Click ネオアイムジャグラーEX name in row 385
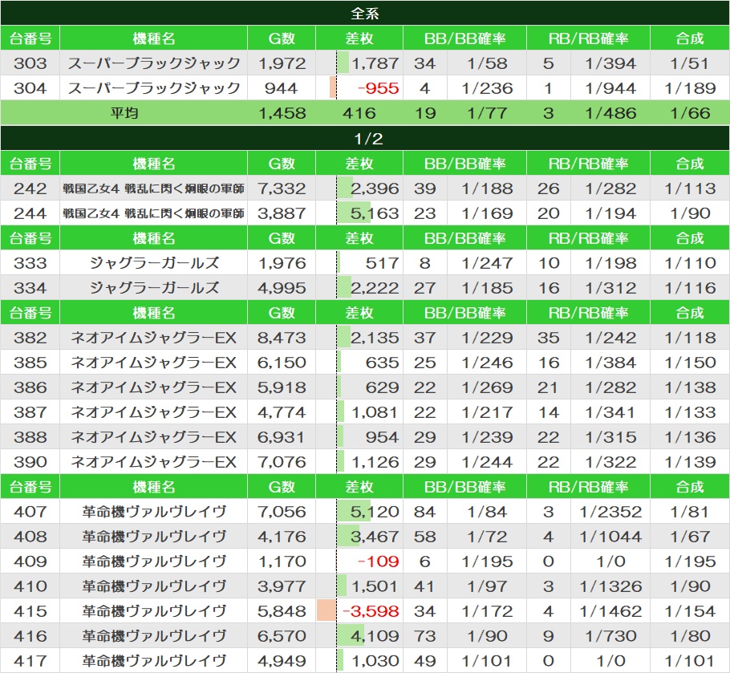This screenshot has width=730, height=673. [154, 362]
